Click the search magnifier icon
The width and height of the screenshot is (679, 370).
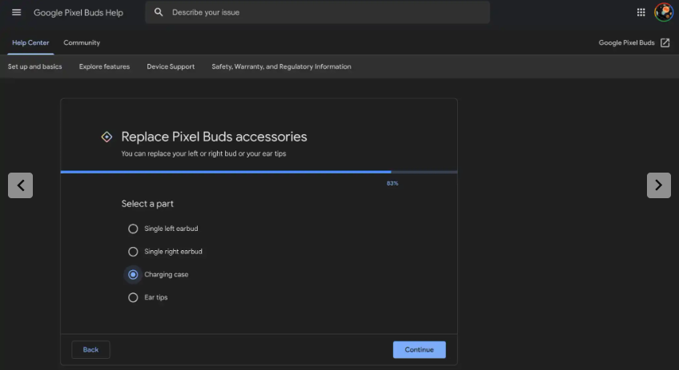pyautogui.click(x=159, y=13)
